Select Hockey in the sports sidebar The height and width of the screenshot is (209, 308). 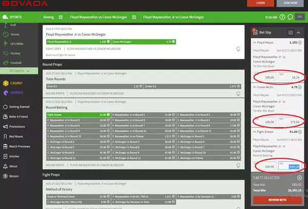[x=15, y=53]
